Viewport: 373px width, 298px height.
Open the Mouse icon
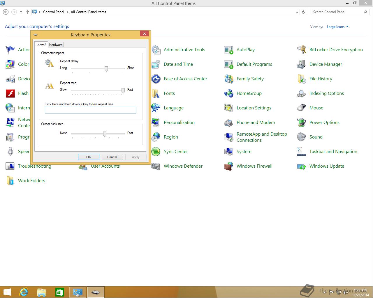(x=302, y=108)
